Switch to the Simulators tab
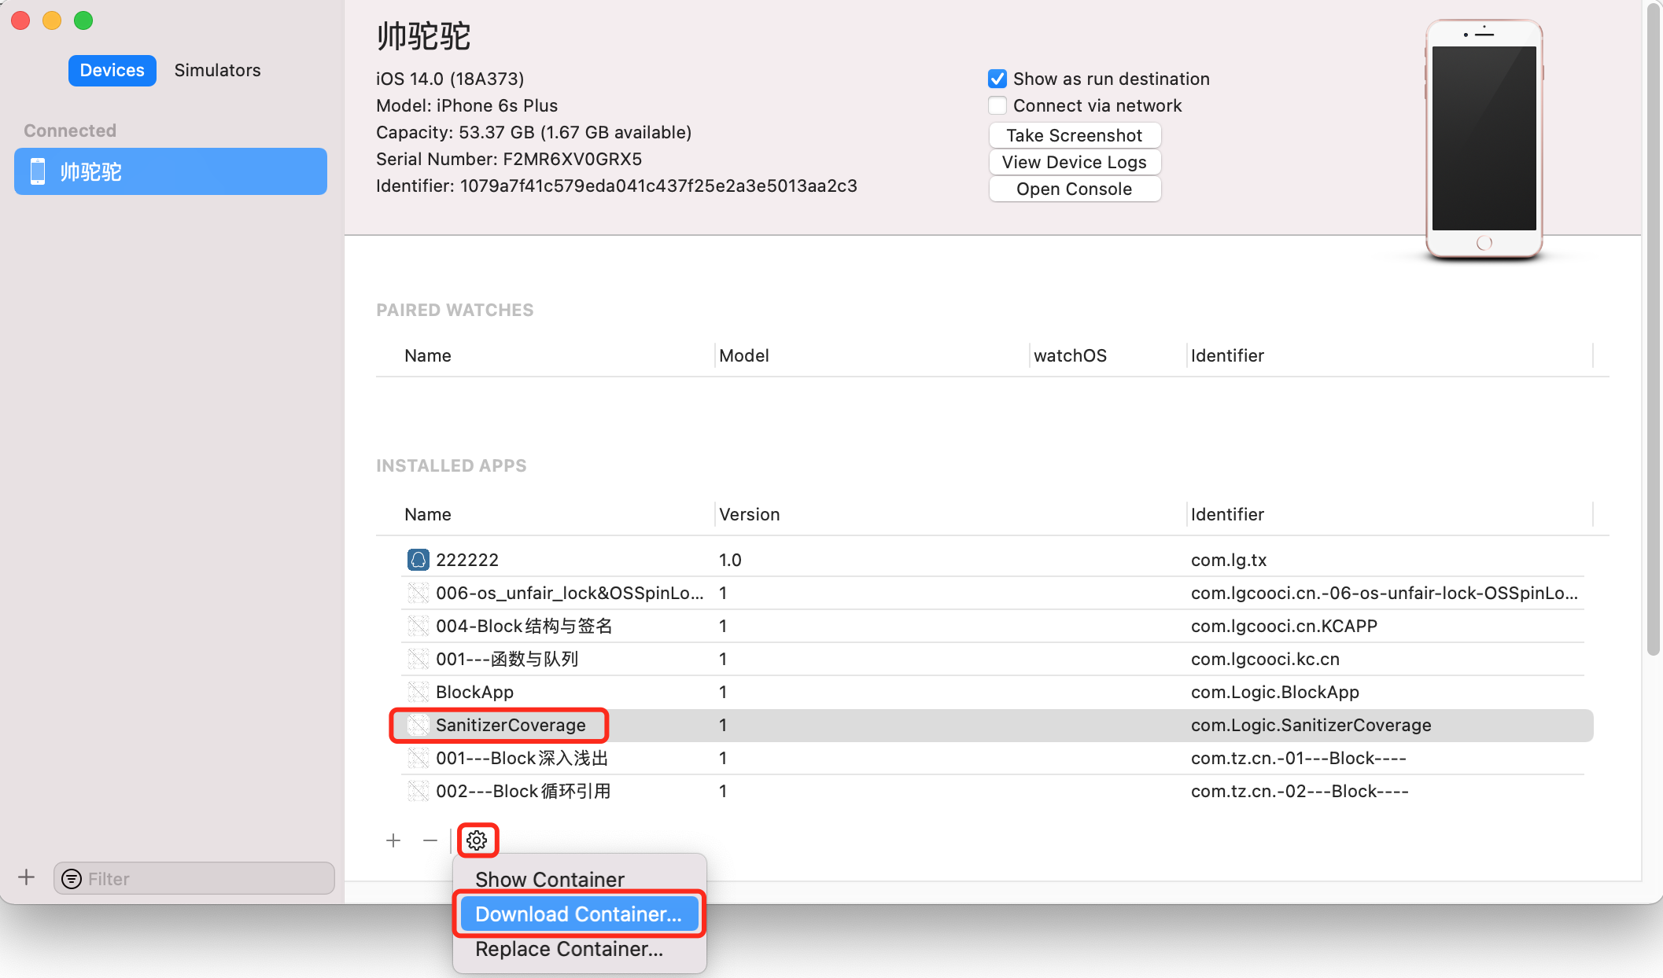1663x978 pixels. point(217,70)
